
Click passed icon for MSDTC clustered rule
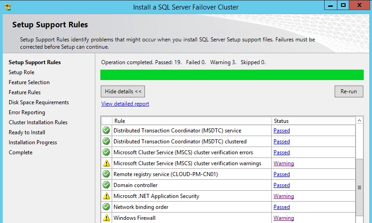tap(106, 141)
